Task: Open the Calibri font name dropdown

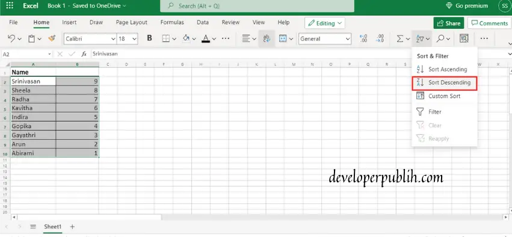Action: (x=113, y=39)
